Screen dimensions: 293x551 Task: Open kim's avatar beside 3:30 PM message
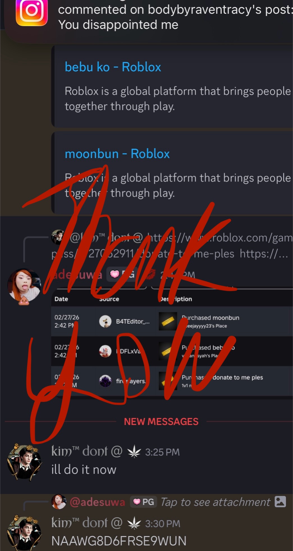24,533
